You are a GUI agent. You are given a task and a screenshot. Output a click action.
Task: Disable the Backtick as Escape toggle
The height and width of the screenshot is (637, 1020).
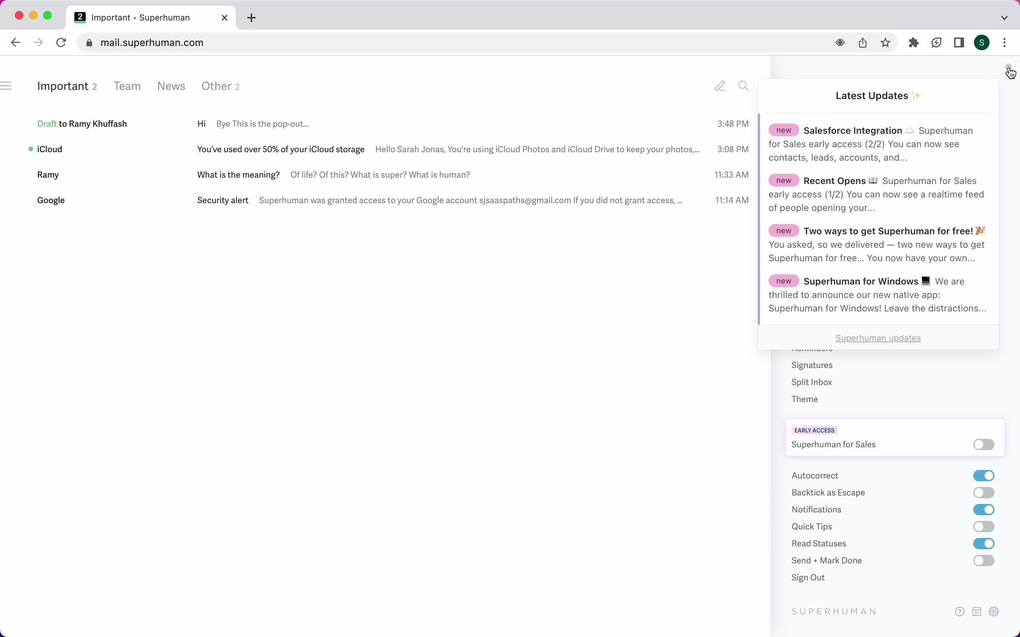[x=983, y=492]
